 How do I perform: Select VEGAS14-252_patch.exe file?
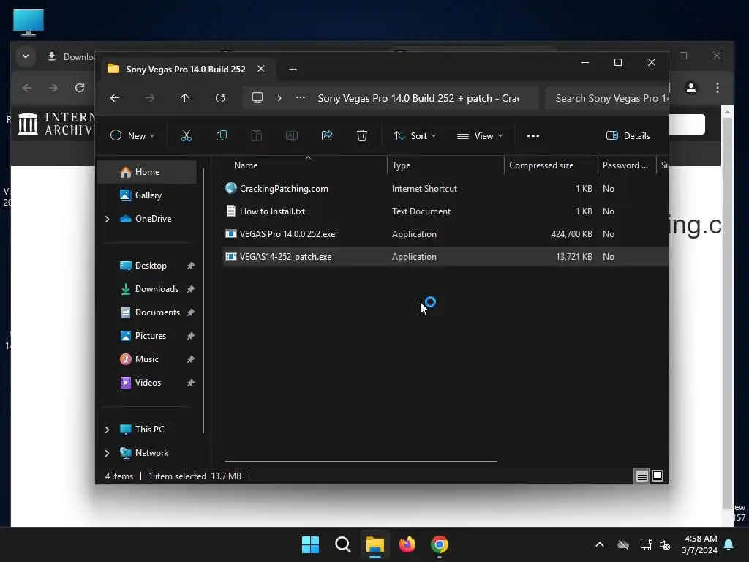(445, 257)
